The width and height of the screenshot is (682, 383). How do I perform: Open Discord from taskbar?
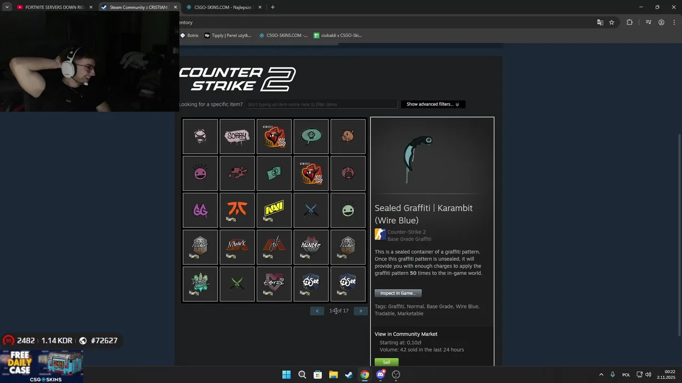tap(380, 374)
